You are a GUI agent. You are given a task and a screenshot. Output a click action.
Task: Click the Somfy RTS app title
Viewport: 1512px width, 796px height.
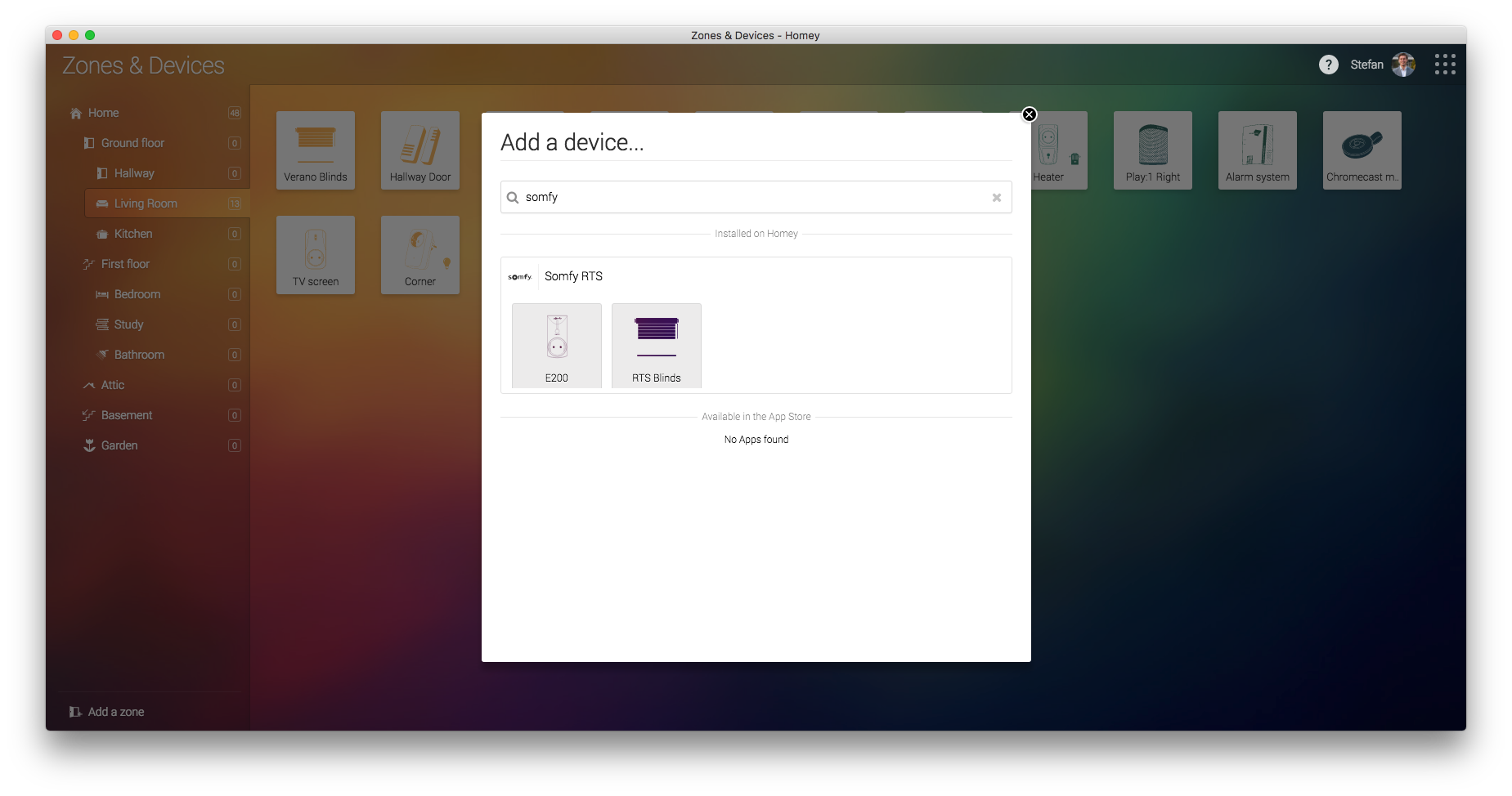coord(573,276)
